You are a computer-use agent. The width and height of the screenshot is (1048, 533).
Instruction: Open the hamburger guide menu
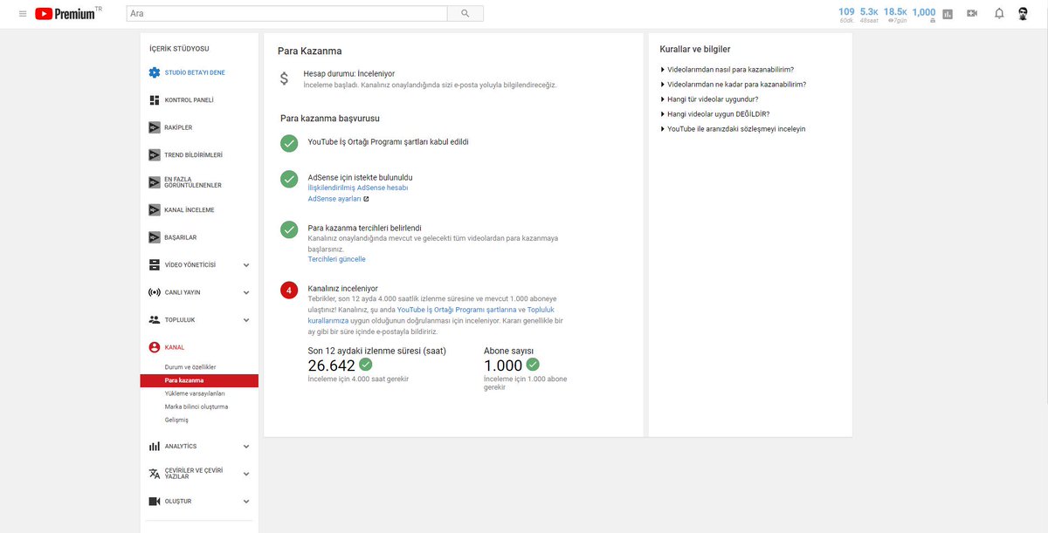point(22,14)
